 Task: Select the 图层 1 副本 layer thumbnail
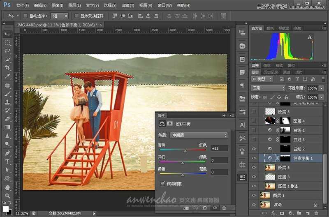point(270,186)
